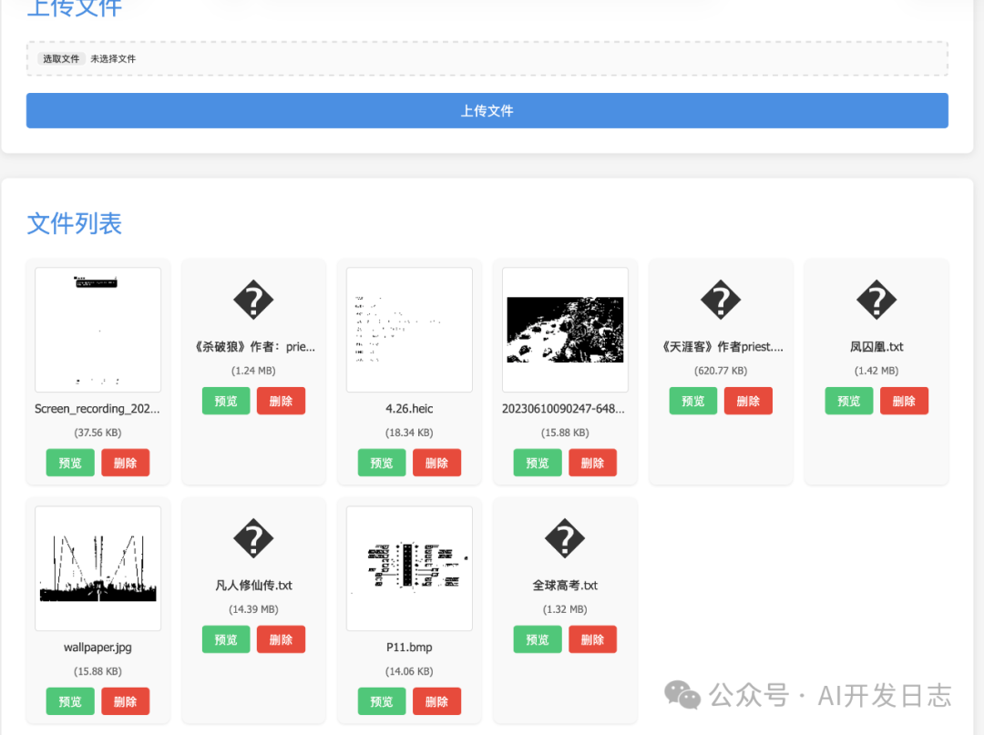Delete the wallpaper.jpg file
Image resolution: width=984 pixels, height=735 pixels.
tap(126, 701)
